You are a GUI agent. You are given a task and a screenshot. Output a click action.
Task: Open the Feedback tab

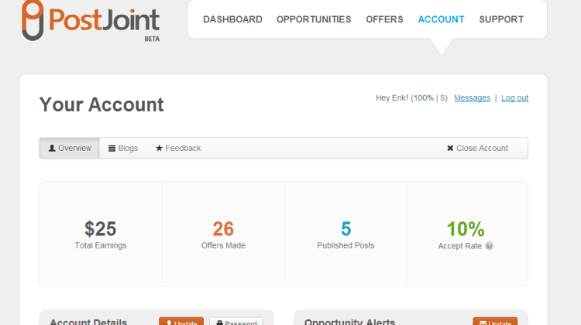[178, 148]
